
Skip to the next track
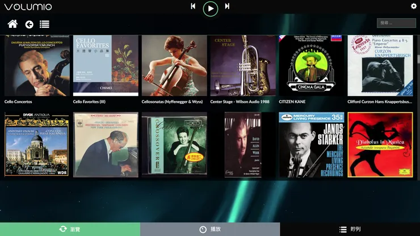227,6
